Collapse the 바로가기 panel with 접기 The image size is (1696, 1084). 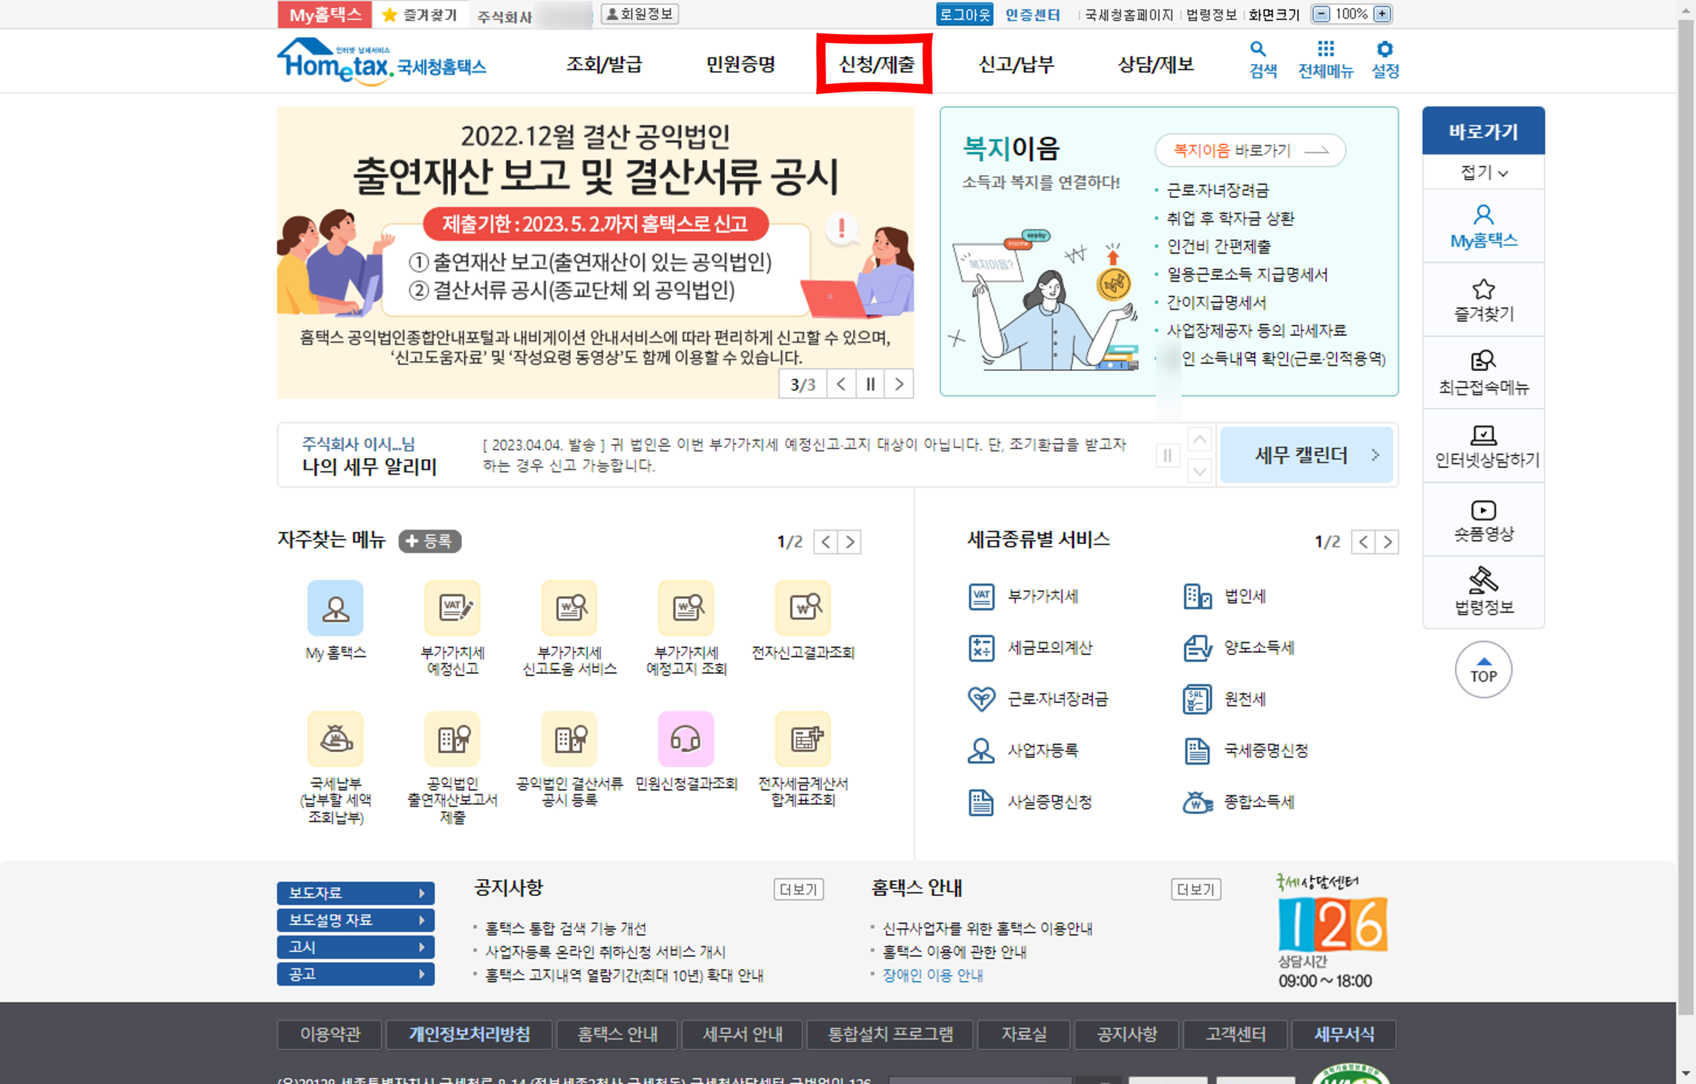pos(1483,172)
